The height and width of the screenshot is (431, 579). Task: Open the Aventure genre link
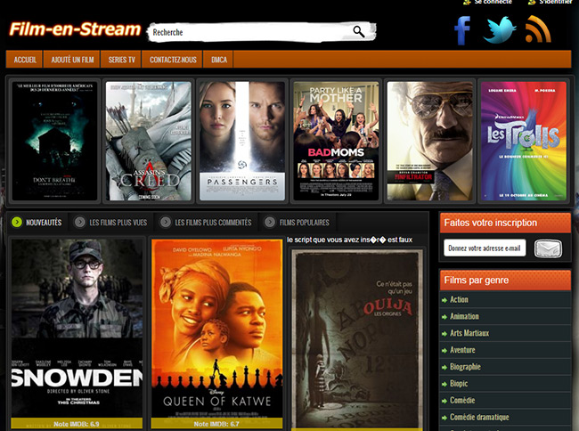tap(462, 350)
